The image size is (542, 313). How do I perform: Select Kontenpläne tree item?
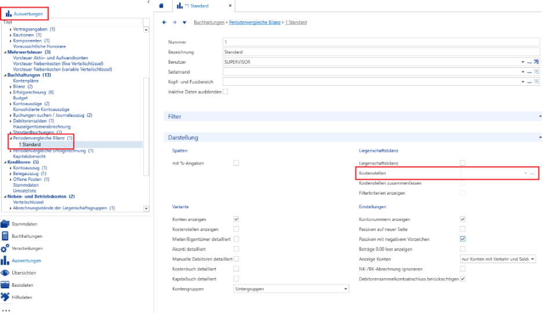coord(26,81)
